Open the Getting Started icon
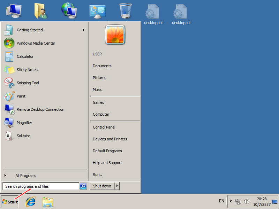The height and width of the screenshot is (209, 279). coord(8,30)
